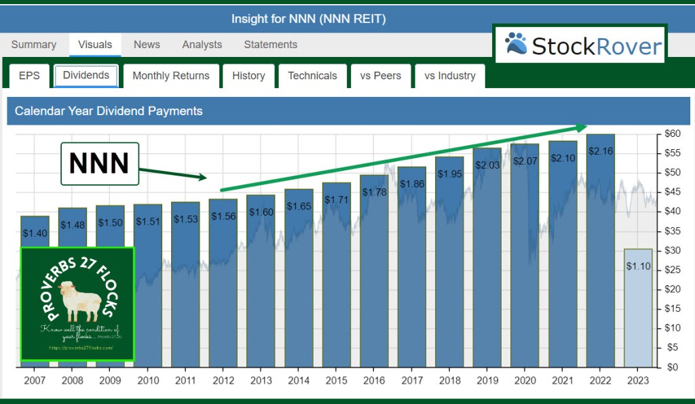695x404 pixels.
Task: Open the Analysts tab
Action: 202,45
